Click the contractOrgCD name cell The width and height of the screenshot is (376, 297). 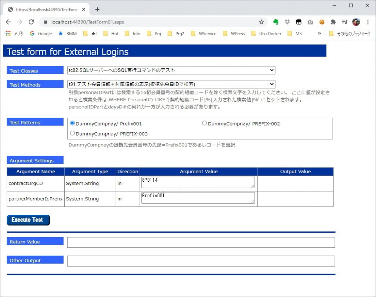pyautogui.click(x=36, y=184)
